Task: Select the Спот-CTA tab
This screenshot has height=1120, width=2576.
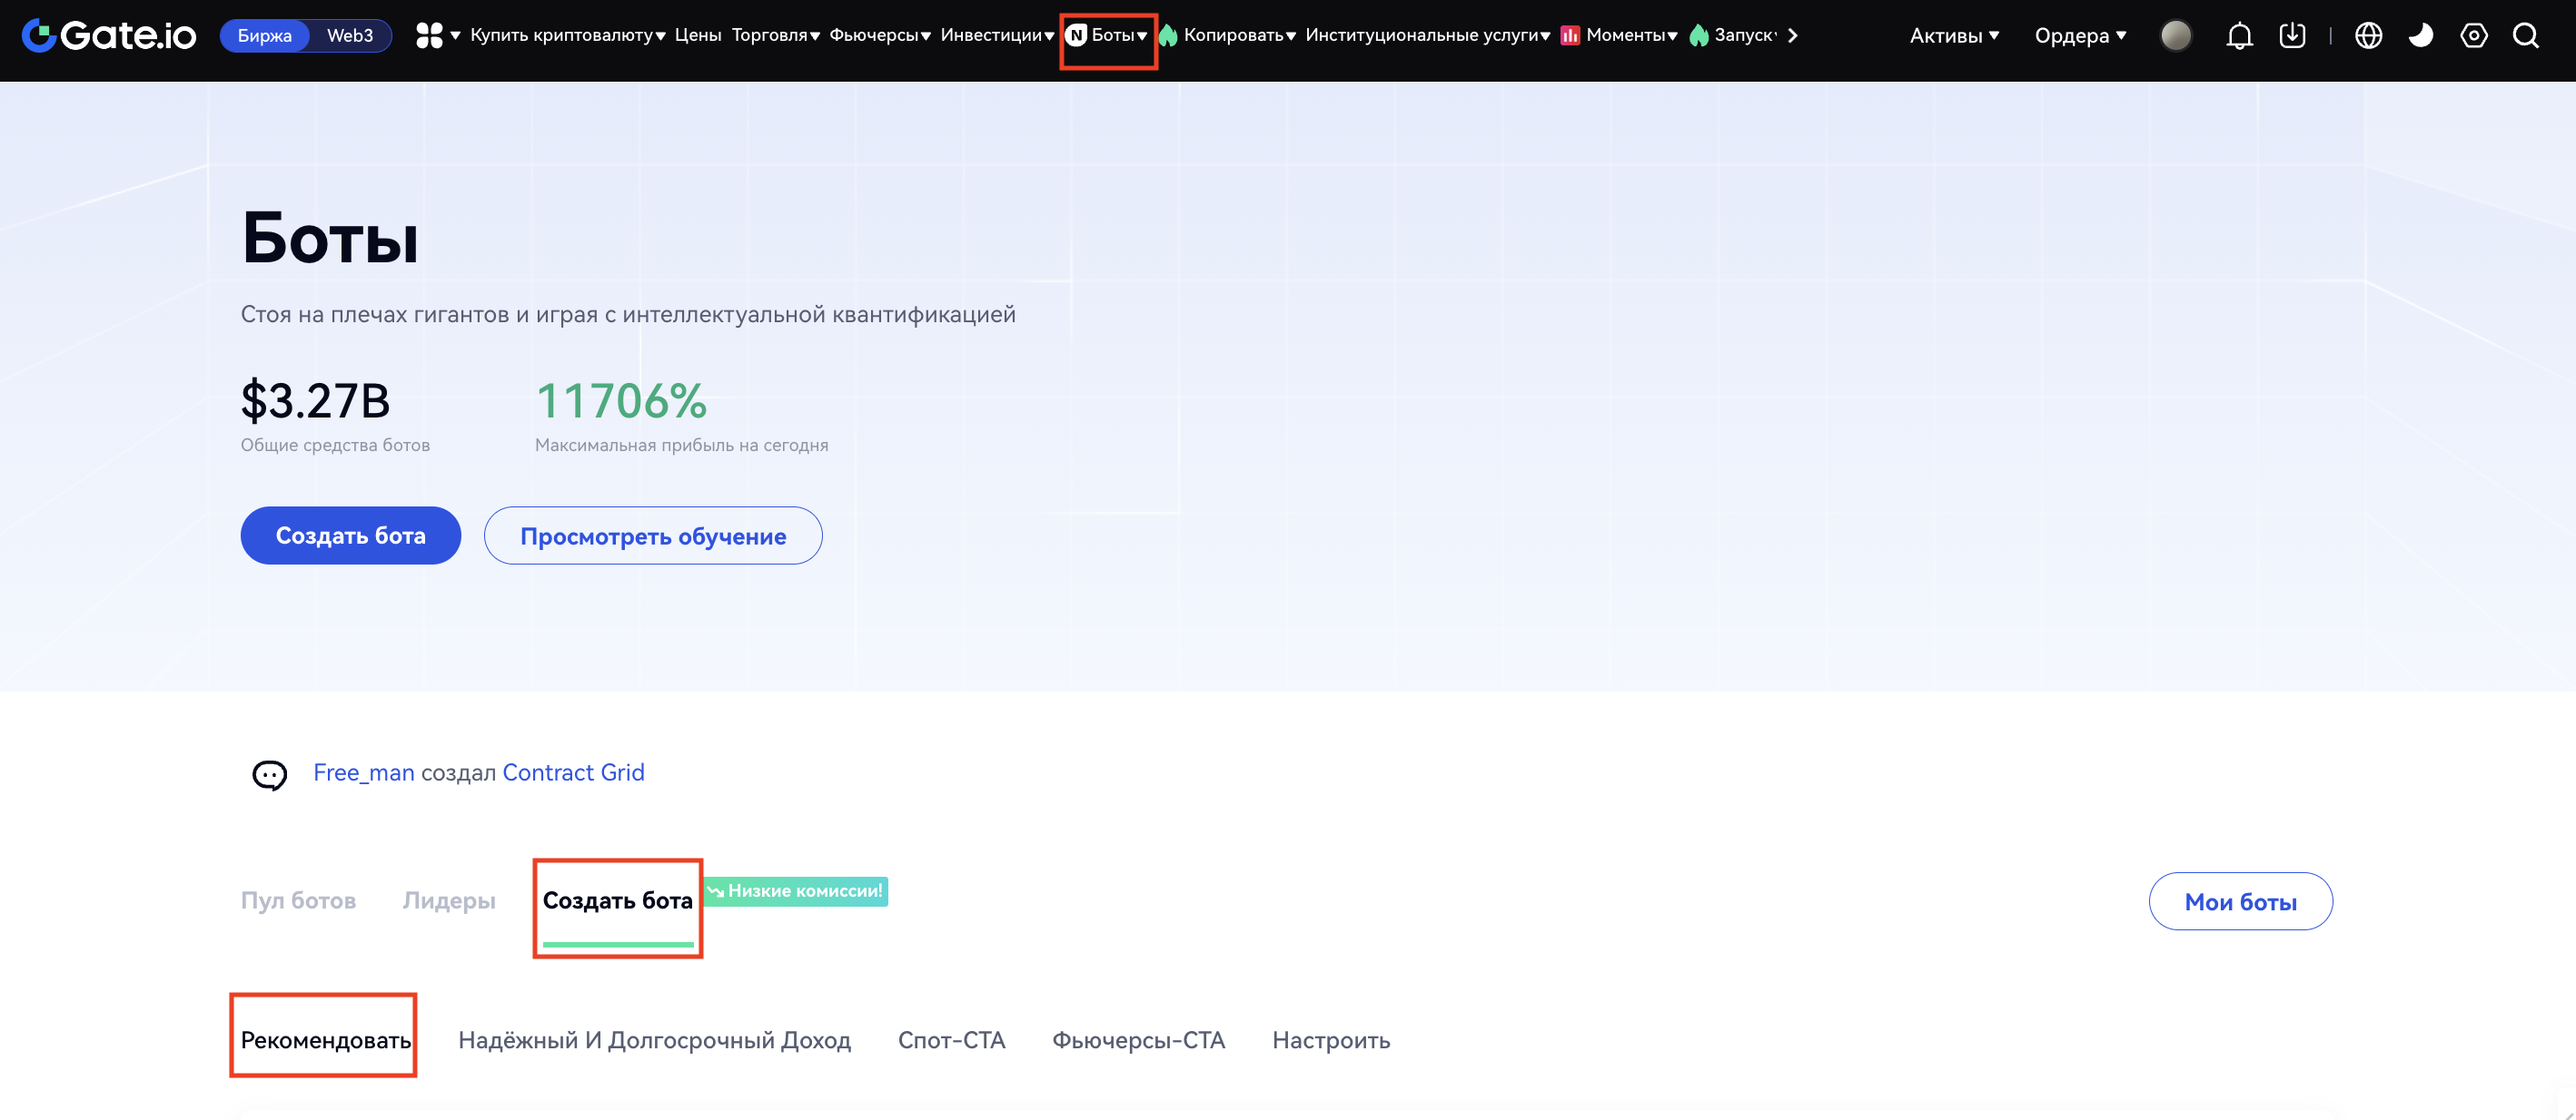Action: pyautogui.click(x=950, y=1040)
